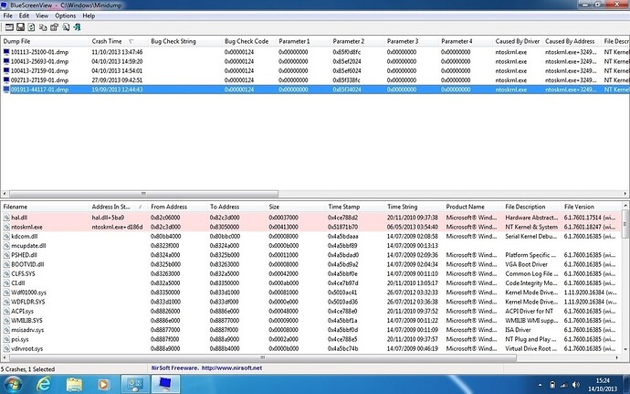630x394 pixels.
Task: Click the file icon beside hal.dll
Action: pos(6,218)
